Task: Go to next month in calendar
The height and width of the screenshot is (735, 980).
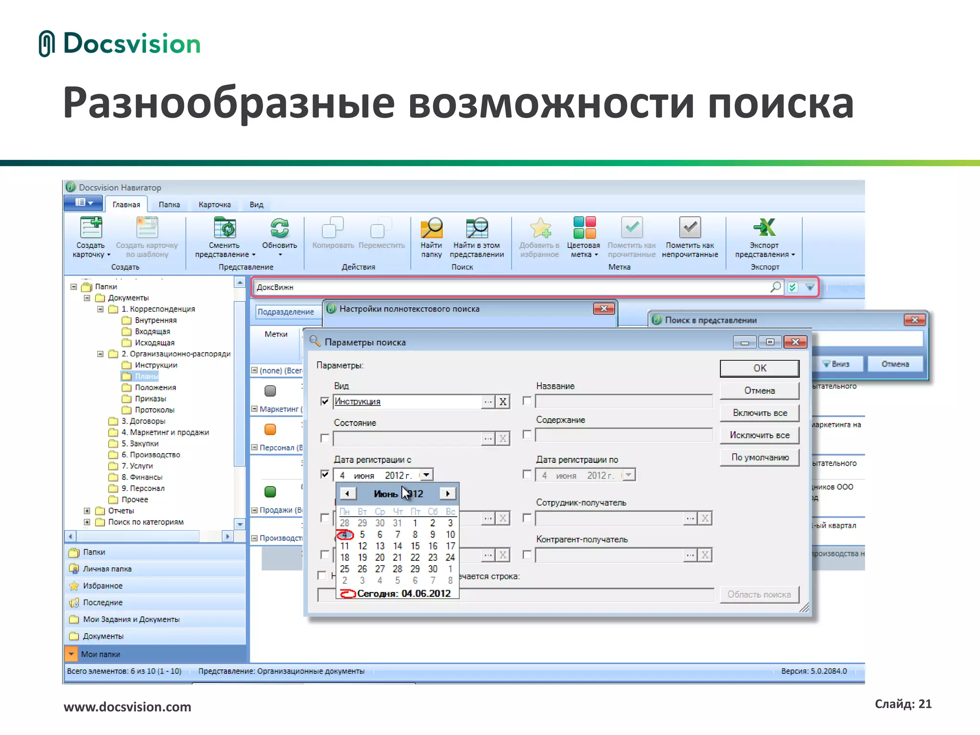Action: (x=447, y=493)
